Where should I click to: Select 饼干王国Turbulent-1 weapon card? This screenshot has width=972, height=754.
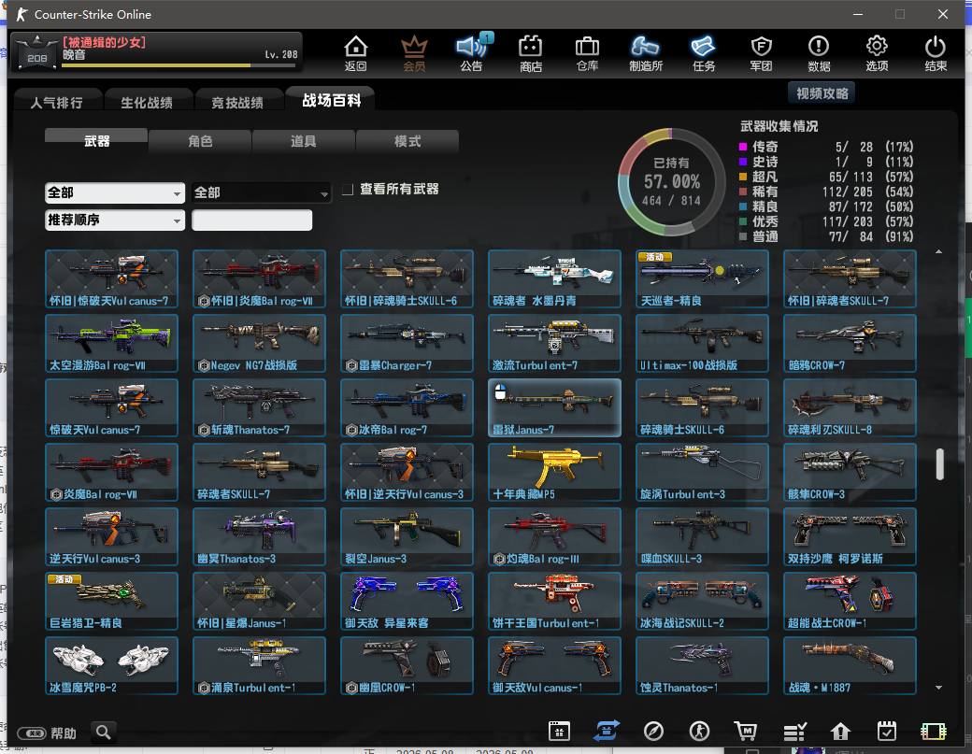(x=554, y=601)
